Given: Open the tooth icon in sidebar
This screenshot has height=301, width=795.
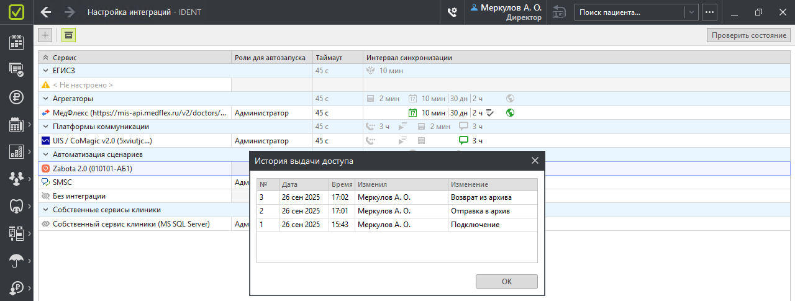Looking at the screenshot, I should click(16, 206).
